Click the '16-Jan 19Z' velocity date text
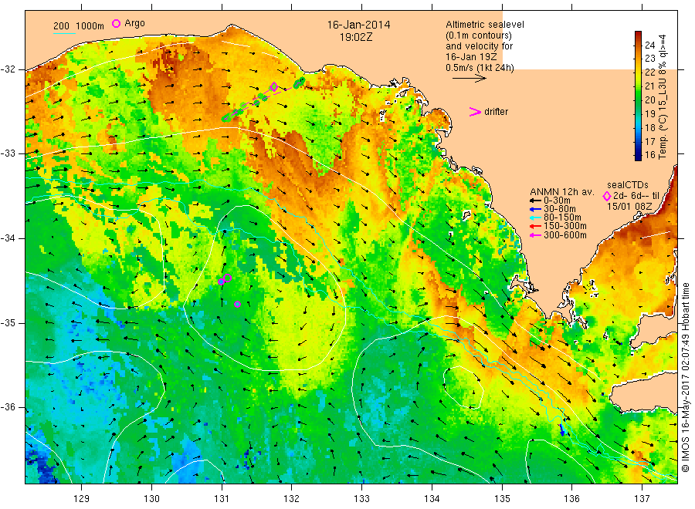 click(471, 56)
